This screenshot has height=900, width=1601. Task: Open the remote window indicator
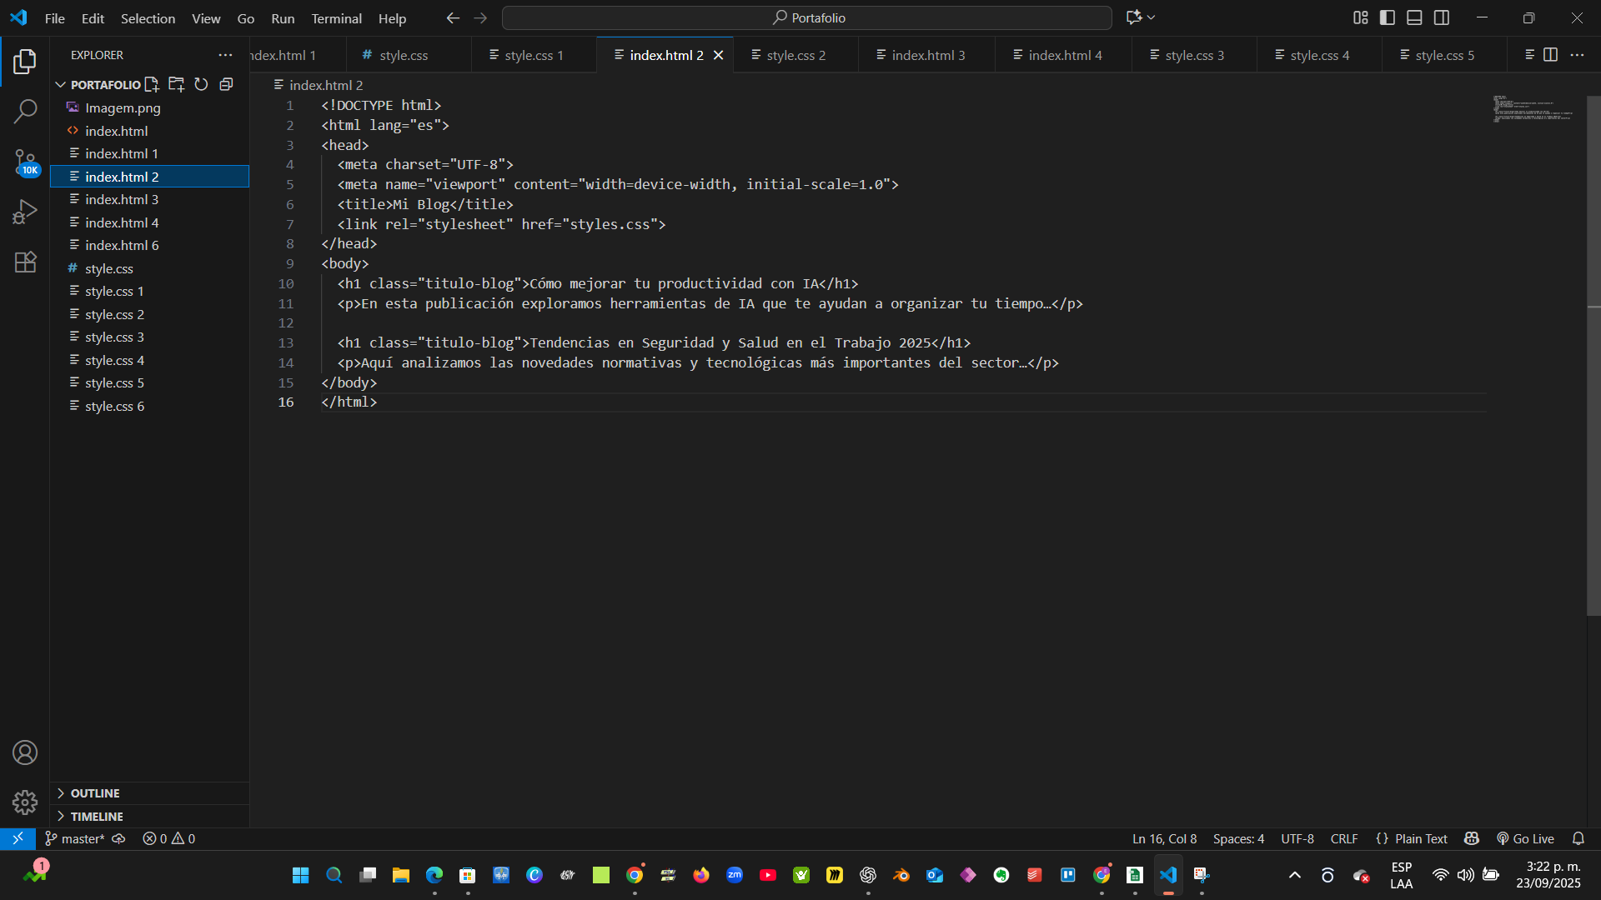point(18,838)
